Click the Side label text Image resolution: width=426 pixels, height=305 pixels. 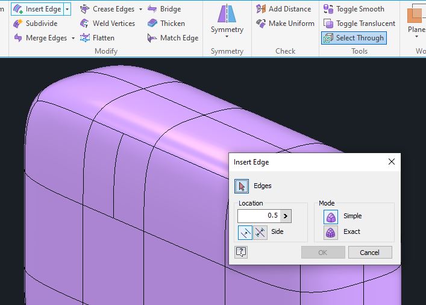[277, 231]
